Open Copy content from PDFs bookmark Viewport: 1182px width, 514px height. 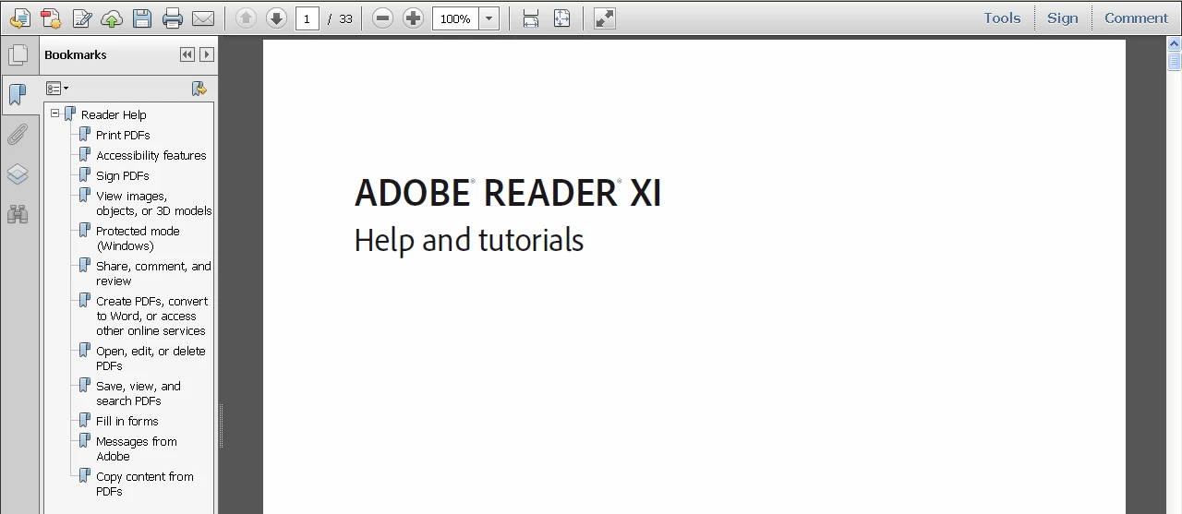(x=145, y=484)
